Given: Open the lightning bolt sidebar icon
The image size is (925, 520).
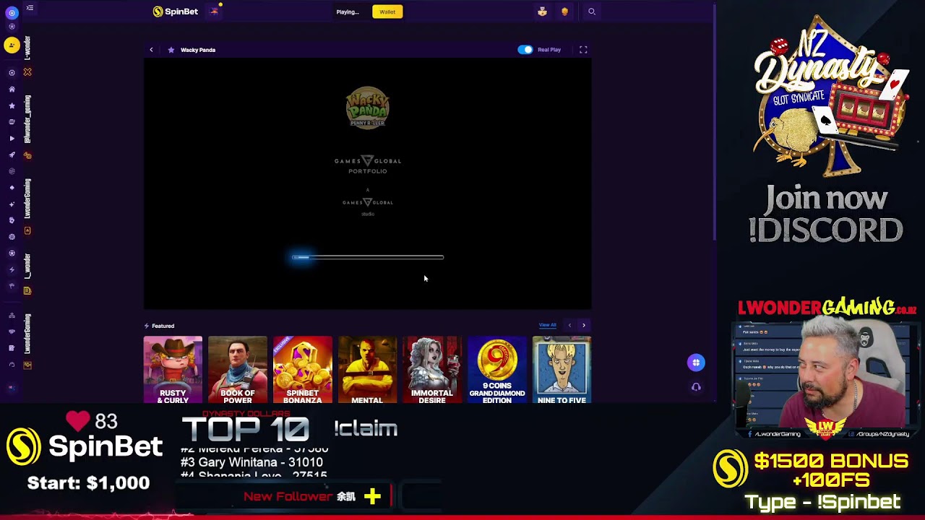Looking at the screenshot, I should [x=12, y=270].
